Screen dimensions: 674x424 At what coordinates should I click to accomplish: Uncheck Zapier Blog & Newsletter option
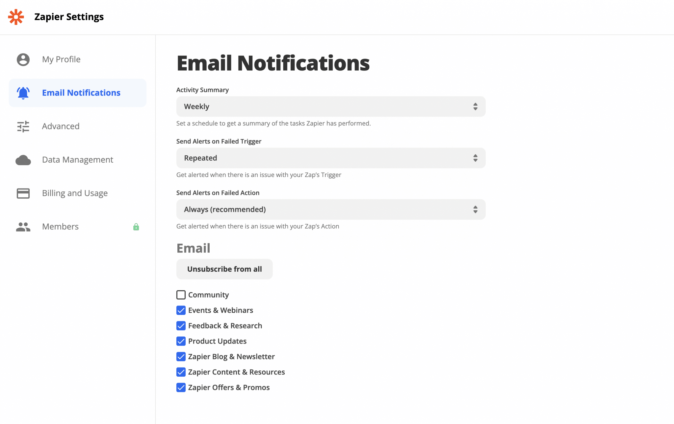point(181,356)
